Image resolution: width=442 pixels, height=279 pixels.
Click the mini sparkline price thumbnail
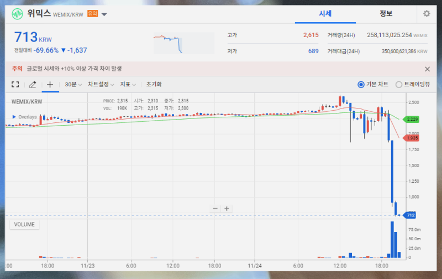coord(184,43)
